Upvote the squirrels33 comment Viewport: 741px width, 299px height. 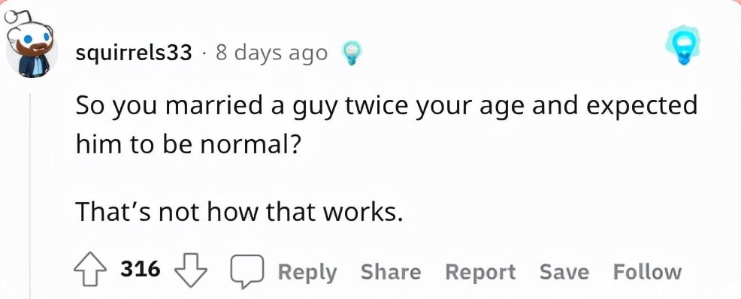tap(89, 271)
